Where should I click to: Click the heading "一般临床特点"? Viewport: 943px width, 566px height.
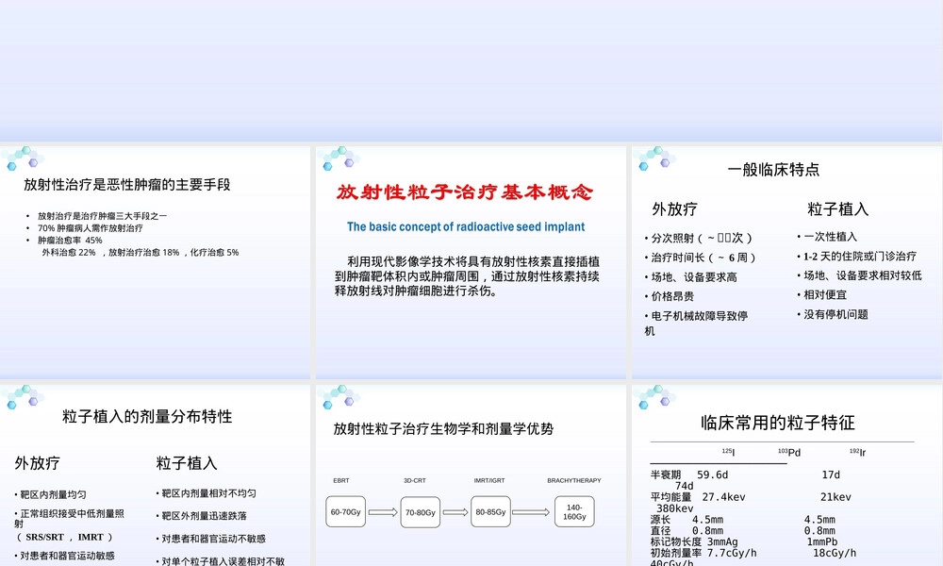[773, 170]
